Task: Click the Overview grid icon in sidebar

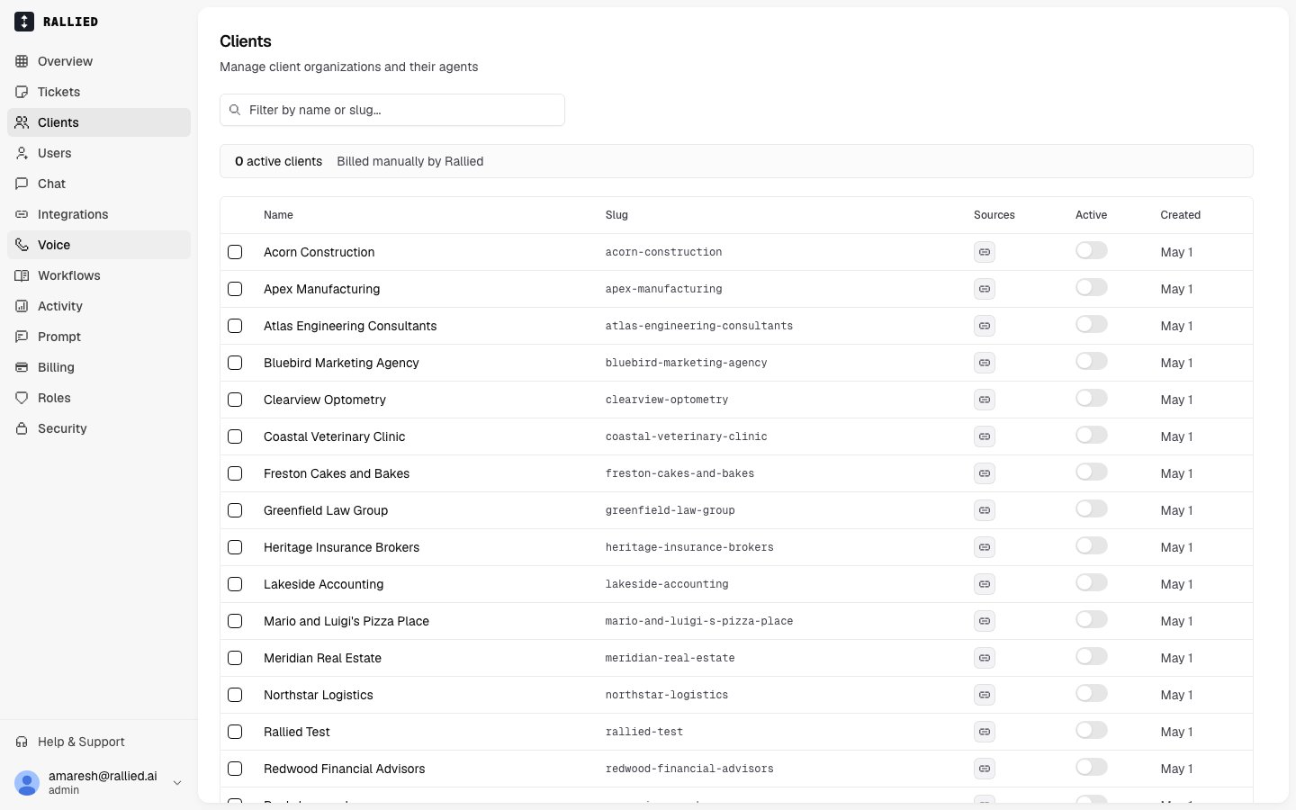Action: (x=22, y=61)
